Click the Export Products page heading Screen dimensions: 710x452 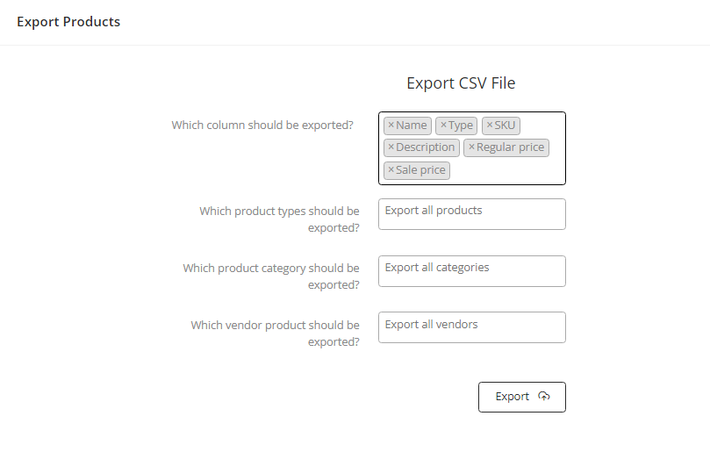pyautogui.click(x=68, y=22)
